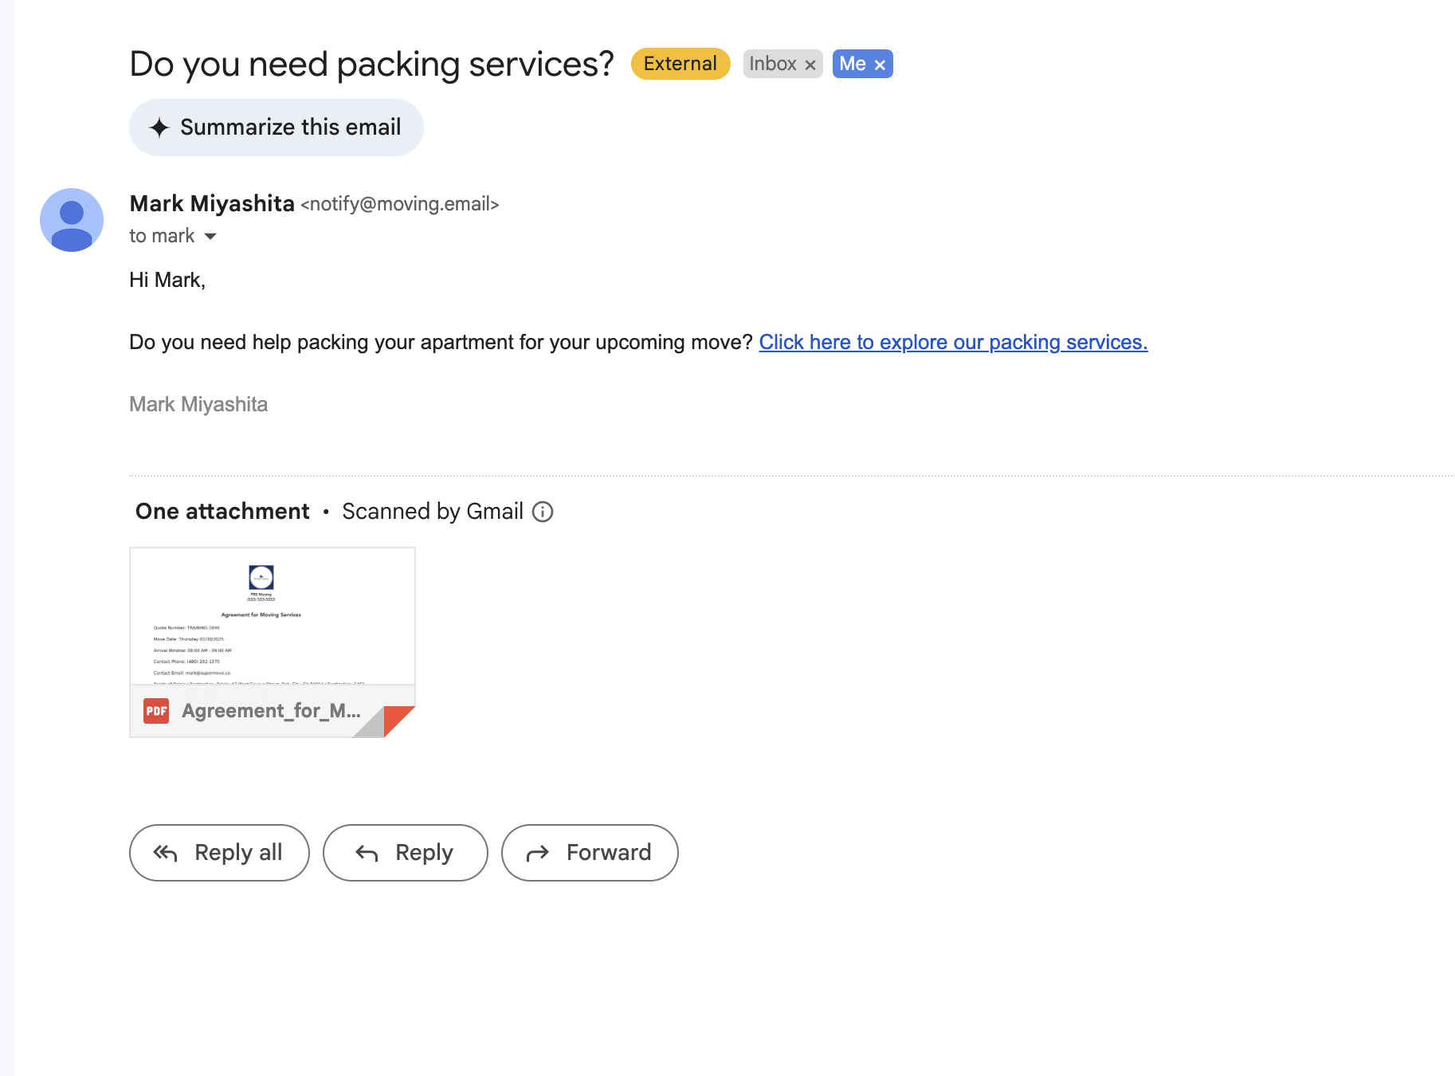This screenshot has height=1076, width=1455.
Task: Expand recipient details arrow next to 'to mark'
Action: coord(210,236)
